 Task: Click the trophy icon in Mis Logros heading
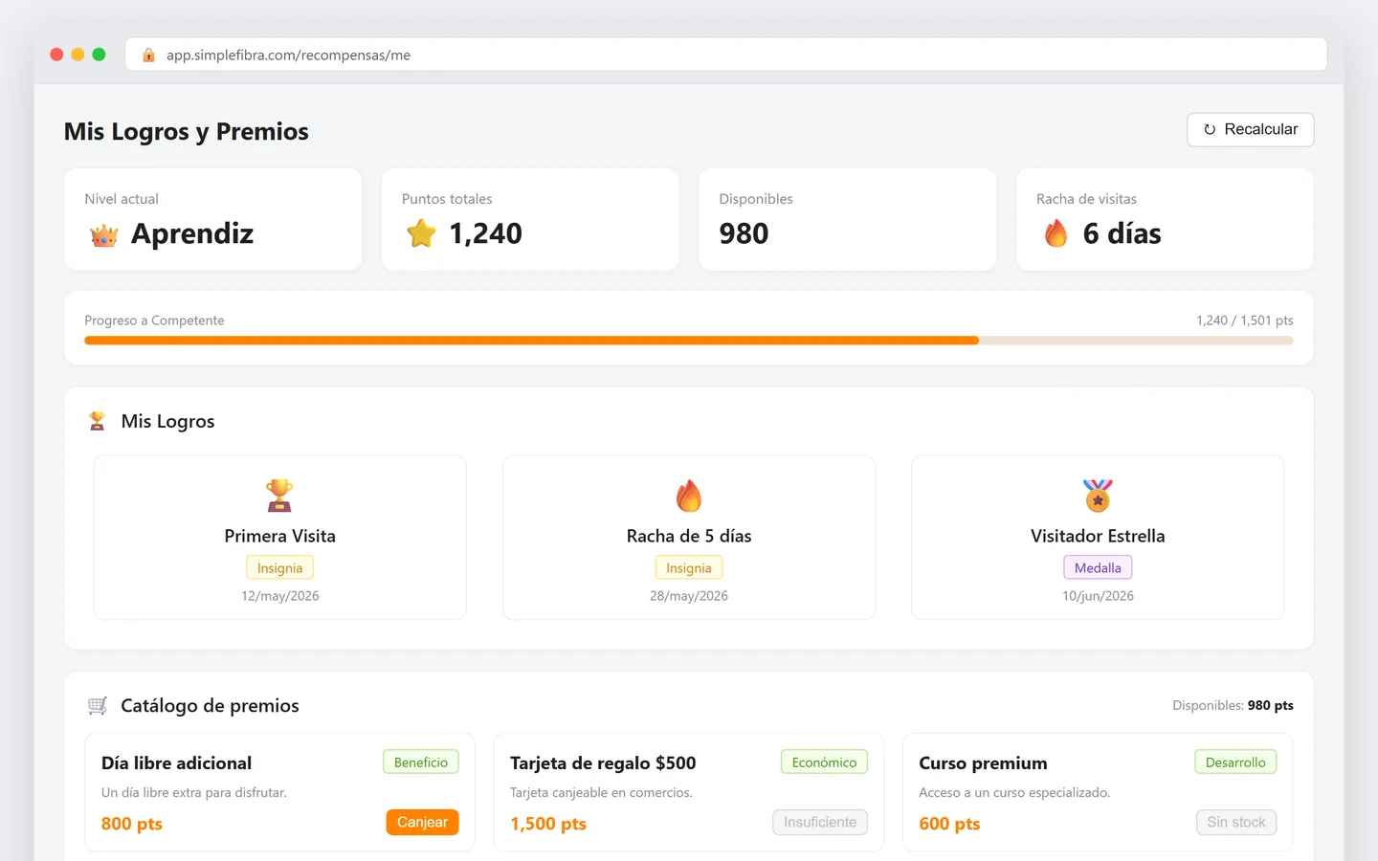[x=97, y=421]
